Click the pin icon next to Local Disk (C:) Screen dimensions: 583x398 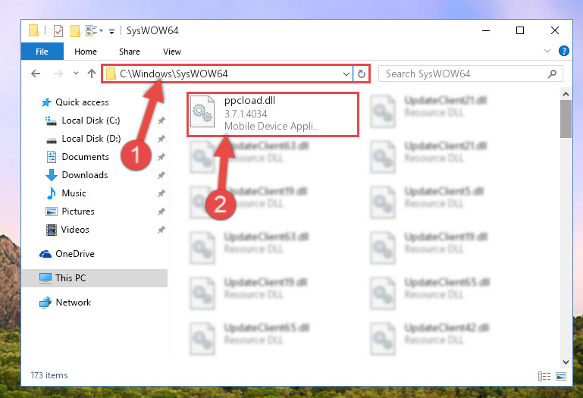(161, 121)
